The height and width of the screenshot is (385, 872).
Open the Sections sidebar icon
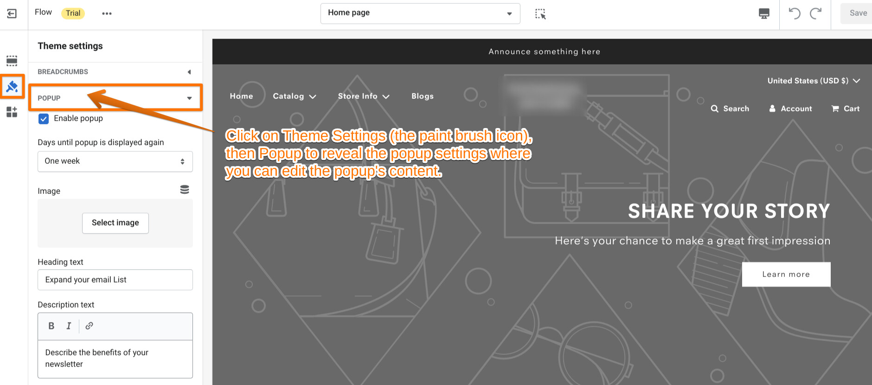[12, 61]
